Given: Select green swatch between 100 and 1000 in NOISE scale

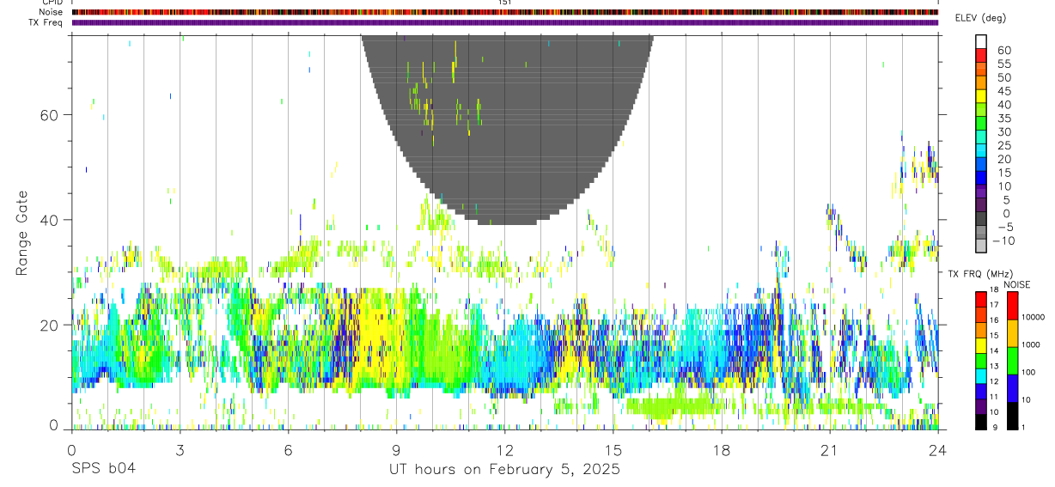Looking at the screenshot, I should click(x=1011, y=360).
